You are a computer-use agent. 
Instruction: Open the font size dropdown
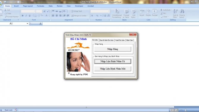(x=41, y=11)
